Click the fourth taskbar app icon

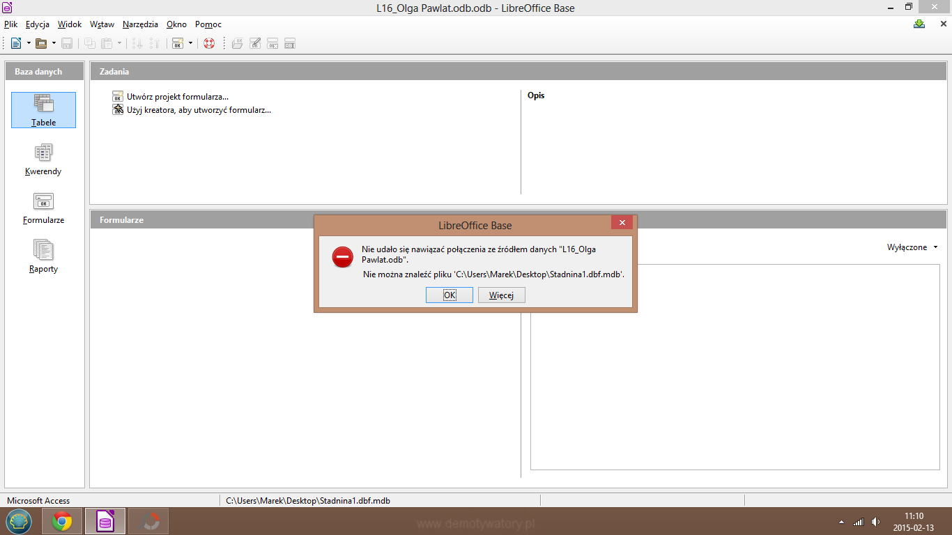[148, 521]
